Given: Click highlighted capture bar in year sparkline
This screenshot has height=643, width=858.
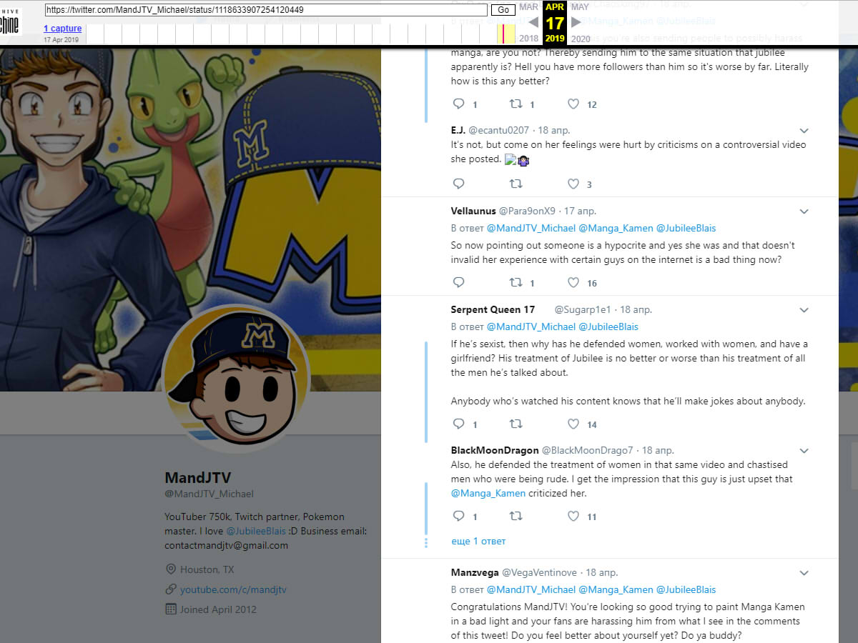Looking at the screenshot, I should click(x=503, y=34).
